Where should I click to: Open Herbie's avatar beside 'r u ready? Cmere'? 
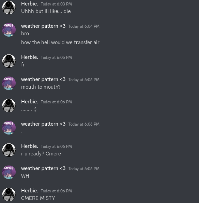pyautogui.click(x=9, y=150)
